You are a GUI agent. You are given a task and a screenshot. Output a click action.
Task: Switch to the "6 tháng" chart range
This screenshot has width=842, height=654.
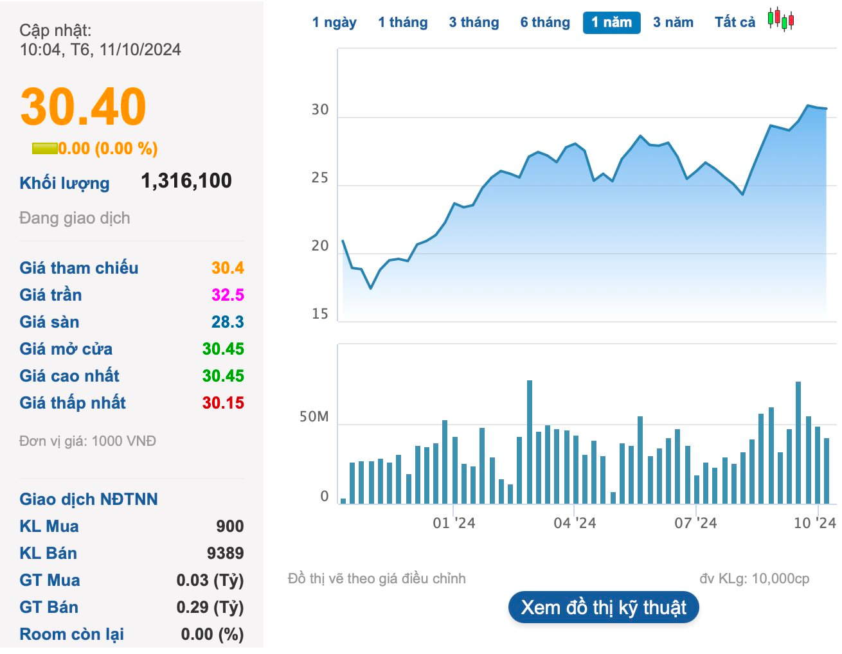[x=545, y=22]
